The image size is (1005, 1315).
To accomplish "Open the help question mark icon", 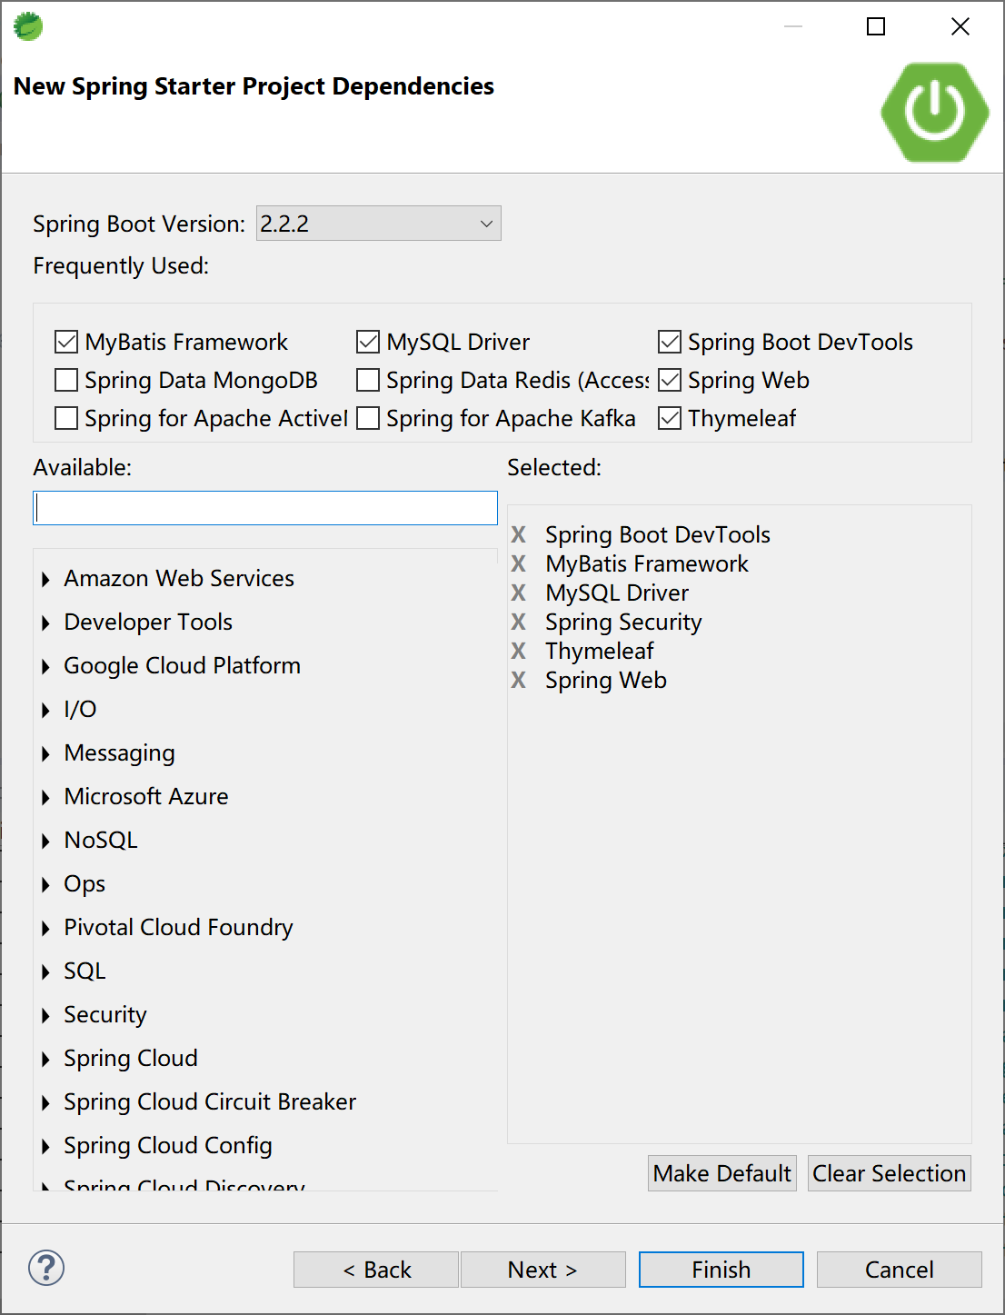I will 46,1268.
